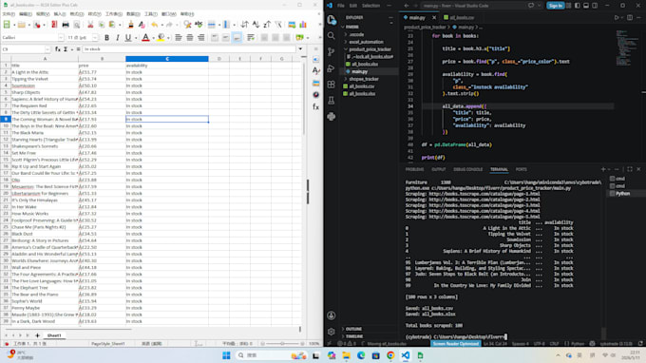Screen dimensions: 646x363
Task: Open VS Code Accounts icon
Action: click(332, 315)
